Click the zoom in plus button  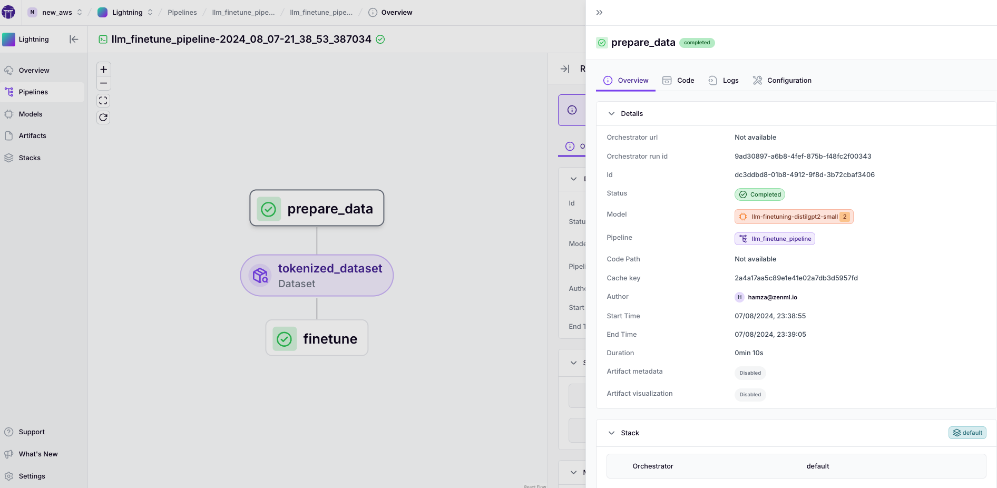(103, 70)
